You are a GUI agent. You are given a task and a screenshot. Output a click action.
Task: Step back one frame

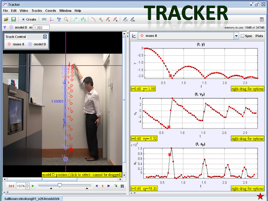click(x=97, y=186)
